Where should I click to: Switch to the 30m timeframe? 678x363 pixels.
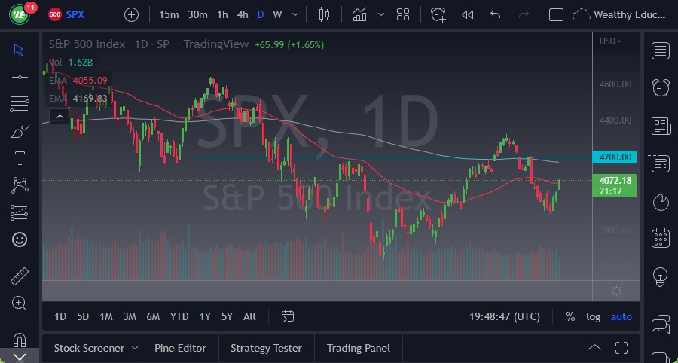197,15
